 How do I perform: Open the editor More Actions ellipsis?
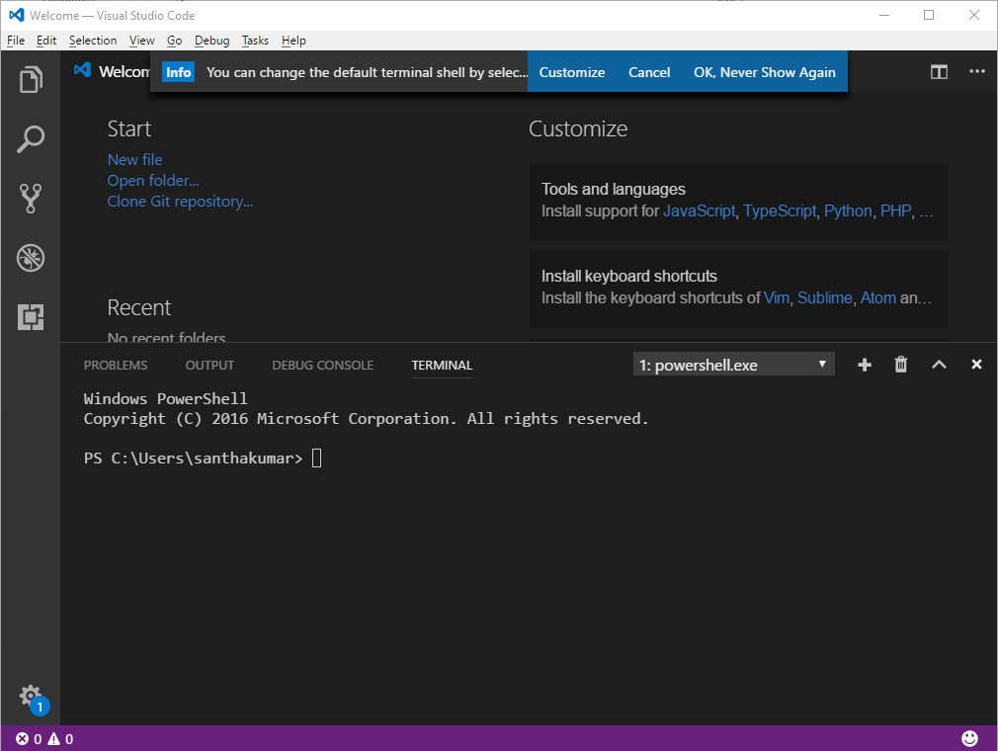click(x=976, y=71)
